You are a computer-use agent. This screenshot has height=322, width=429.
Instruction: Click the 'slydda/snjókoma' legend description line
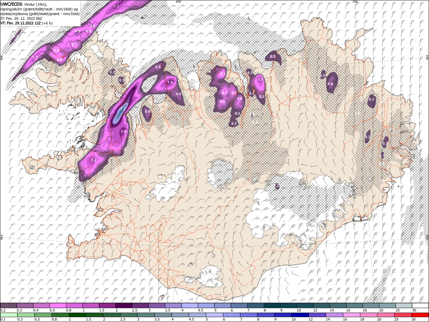(x=40, y=14)
